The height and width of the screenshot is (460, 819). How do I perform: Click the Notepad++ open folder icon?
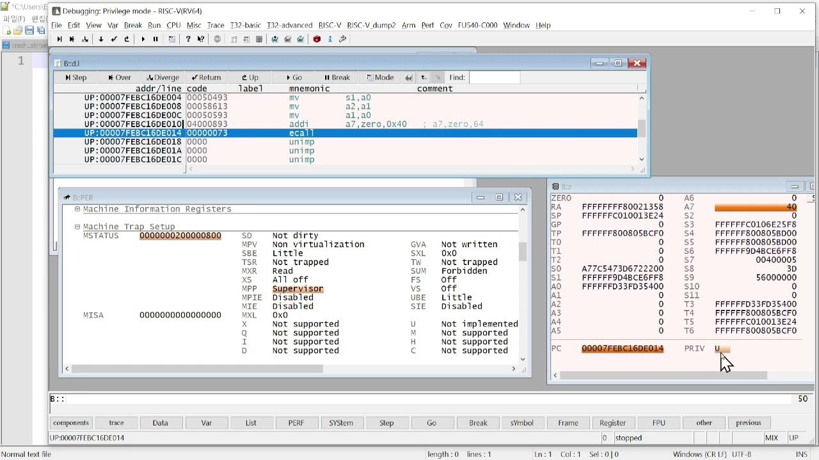(18, 31)
